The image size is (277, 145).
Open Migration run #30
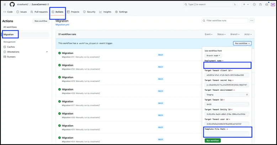pyautogui.click(x=68, y=65)
